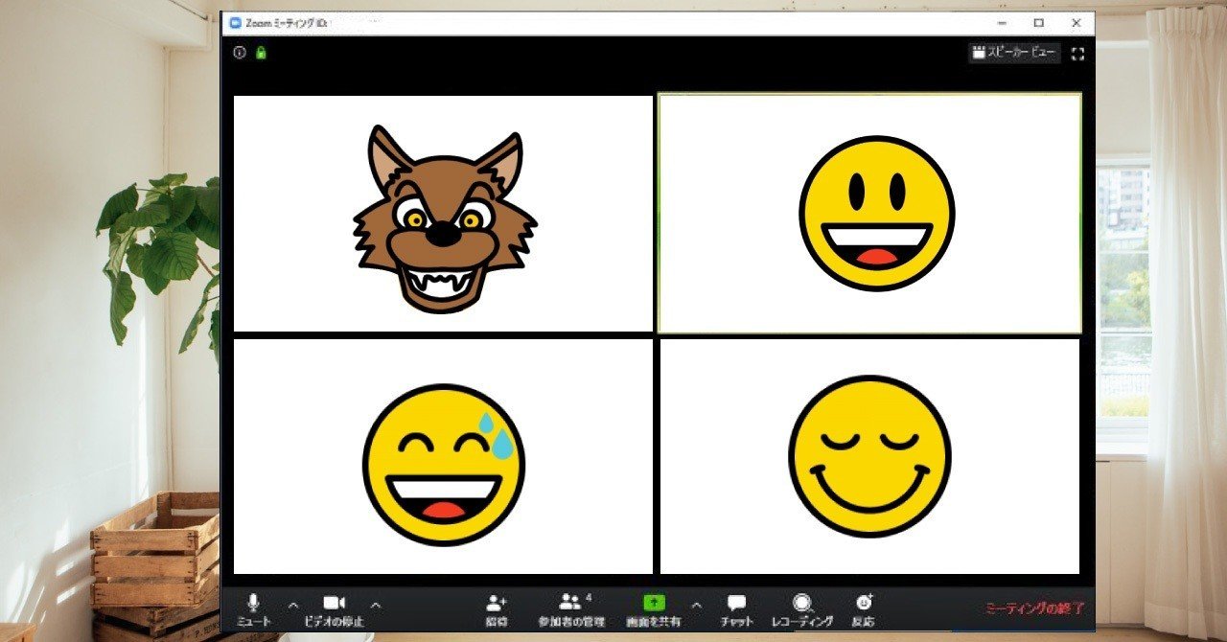Select the closed-eyes smiling face tile

(870, 457)
